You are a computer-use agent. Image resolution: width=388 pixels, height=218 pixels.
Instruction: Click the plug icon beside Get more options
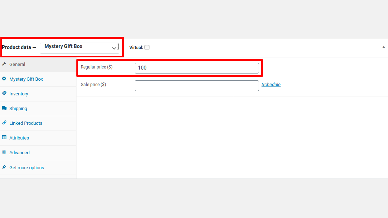pyautogui.click(x=4, y=167)
